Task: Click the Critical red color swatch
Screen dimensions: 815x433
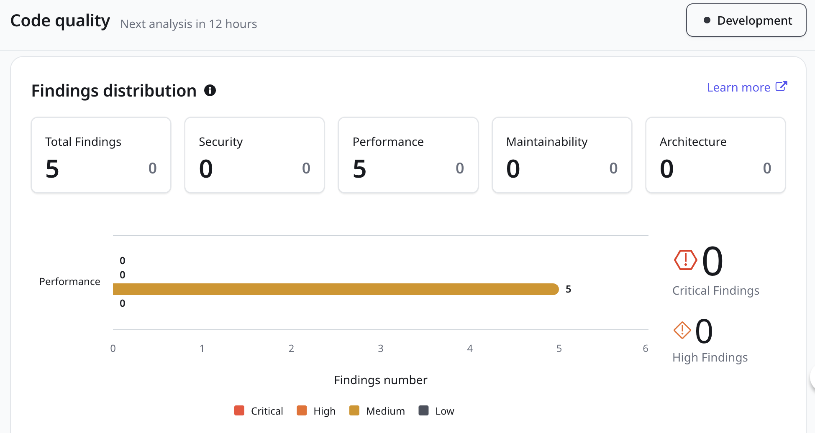Action: [x=239, y=410]
